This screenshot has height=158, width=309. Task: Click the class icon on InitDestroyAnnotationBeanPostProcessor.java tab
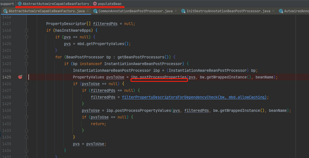pos(183,11)
